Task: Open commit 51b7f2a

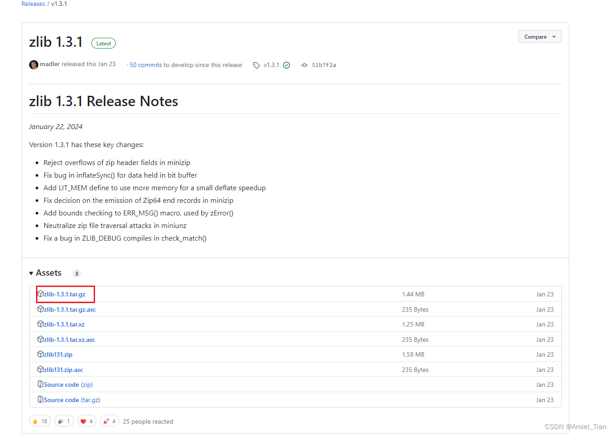Action: (x=324, y=65)
